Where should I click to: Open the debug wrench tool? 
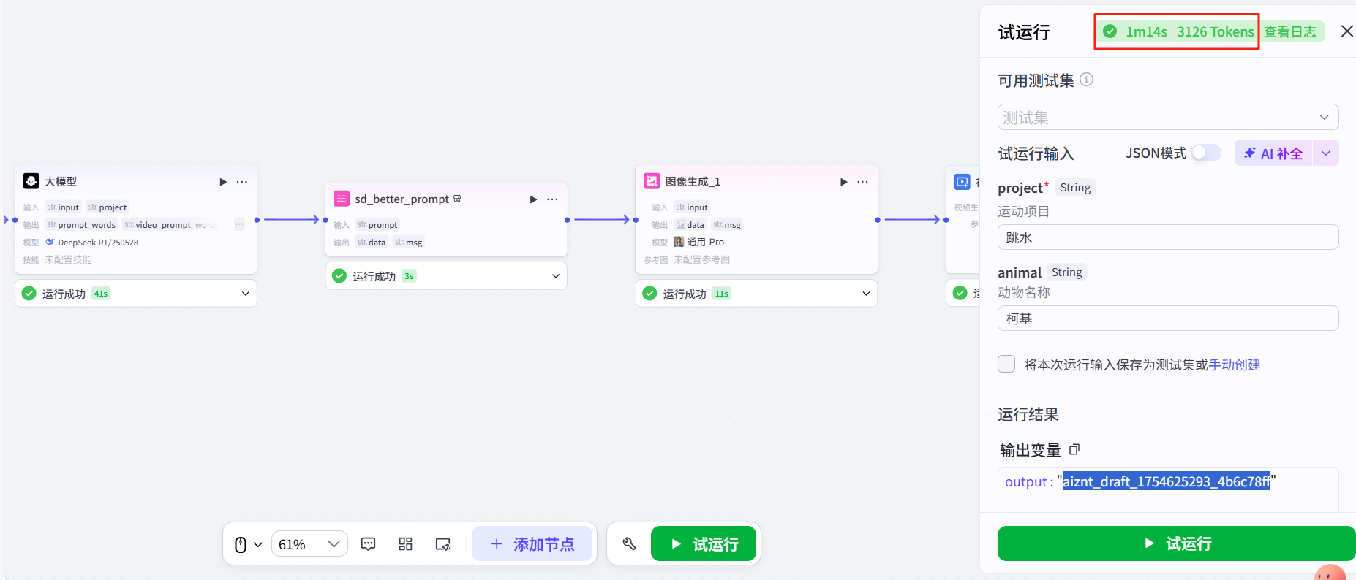629,543
